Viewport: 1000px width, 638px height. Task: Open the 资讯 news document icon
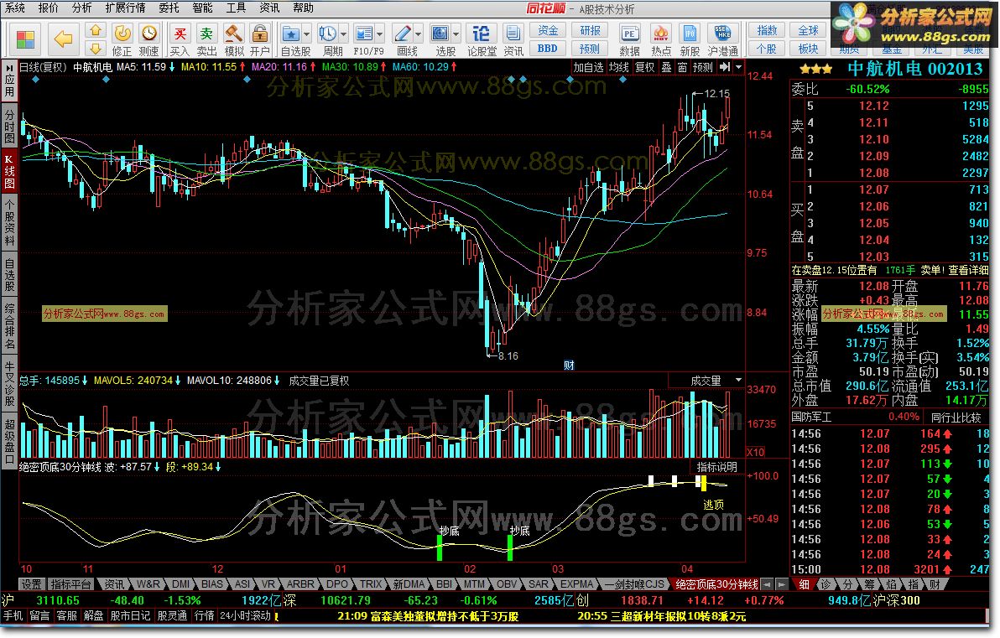(x=513, y=40)
